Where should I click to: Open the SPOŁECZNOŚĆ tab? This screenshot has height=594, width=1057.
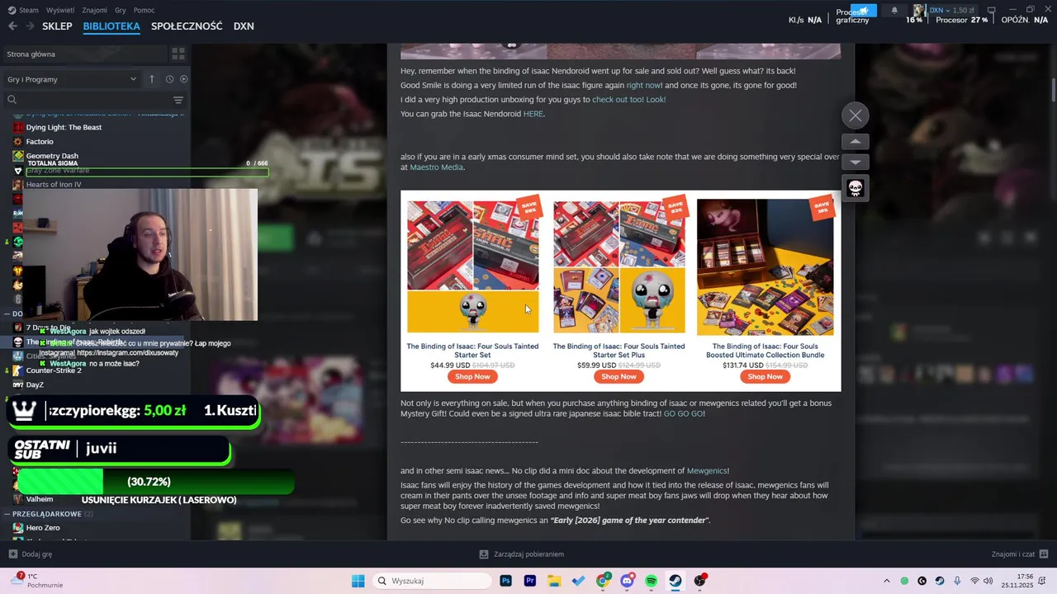tap(187, 26)
